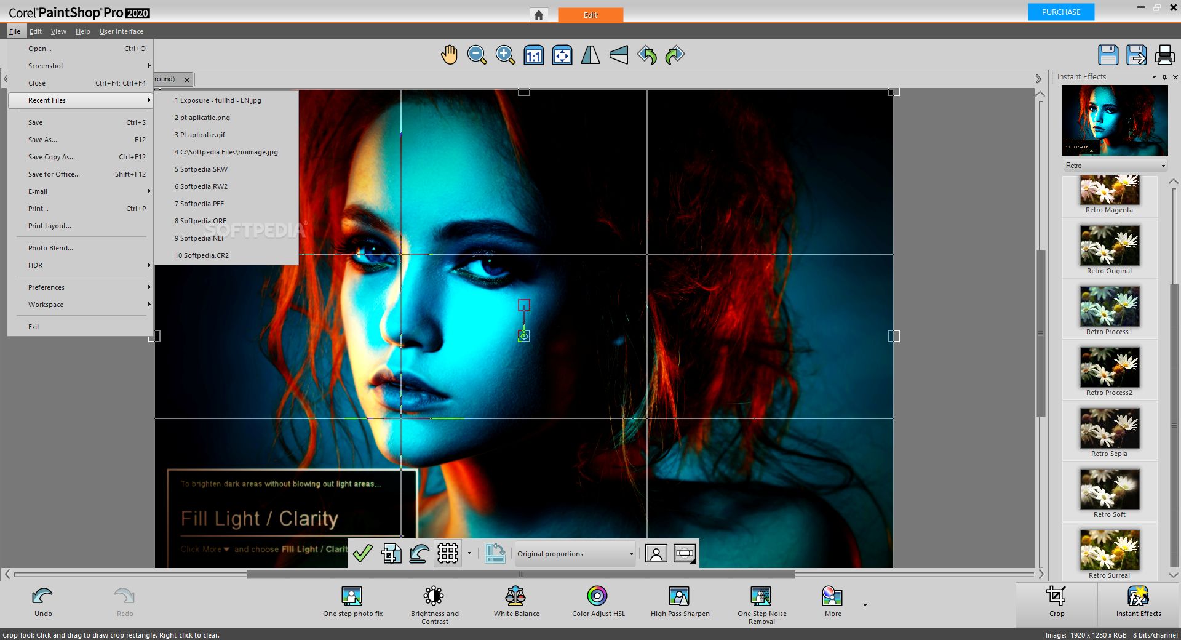Open the Print icon at top right
This screenshot has width=1181, height=640.
point(1164,55)
